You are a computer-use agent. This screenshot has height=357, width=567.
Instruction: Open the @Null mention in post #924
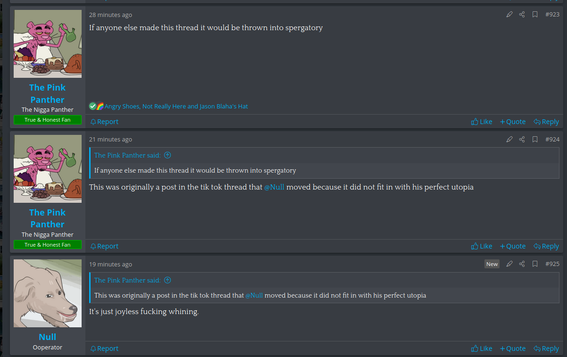point(274,187)
